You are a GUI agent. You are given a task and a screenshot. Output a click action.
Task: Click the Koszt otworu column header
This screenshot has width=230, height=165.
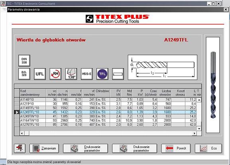[x=178, y=93]
